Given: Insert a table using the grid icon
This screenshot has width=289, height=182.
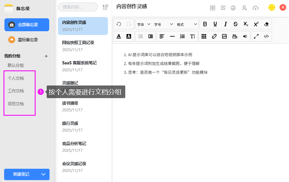Looking at the screenshot, I should point(204,36).
